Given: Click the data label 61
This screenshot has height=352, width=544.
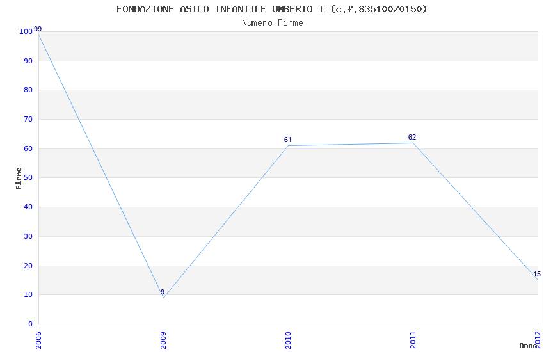Looking at the screenshot, I should coord(287,140).
